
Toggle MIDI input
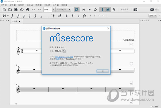click(77, 10)
